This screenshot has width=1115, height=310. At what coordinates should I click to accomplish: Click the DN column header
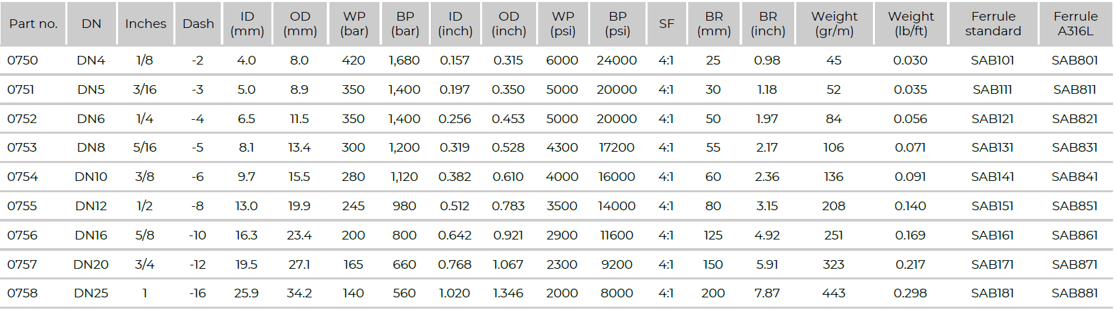(x=91, y=24)
